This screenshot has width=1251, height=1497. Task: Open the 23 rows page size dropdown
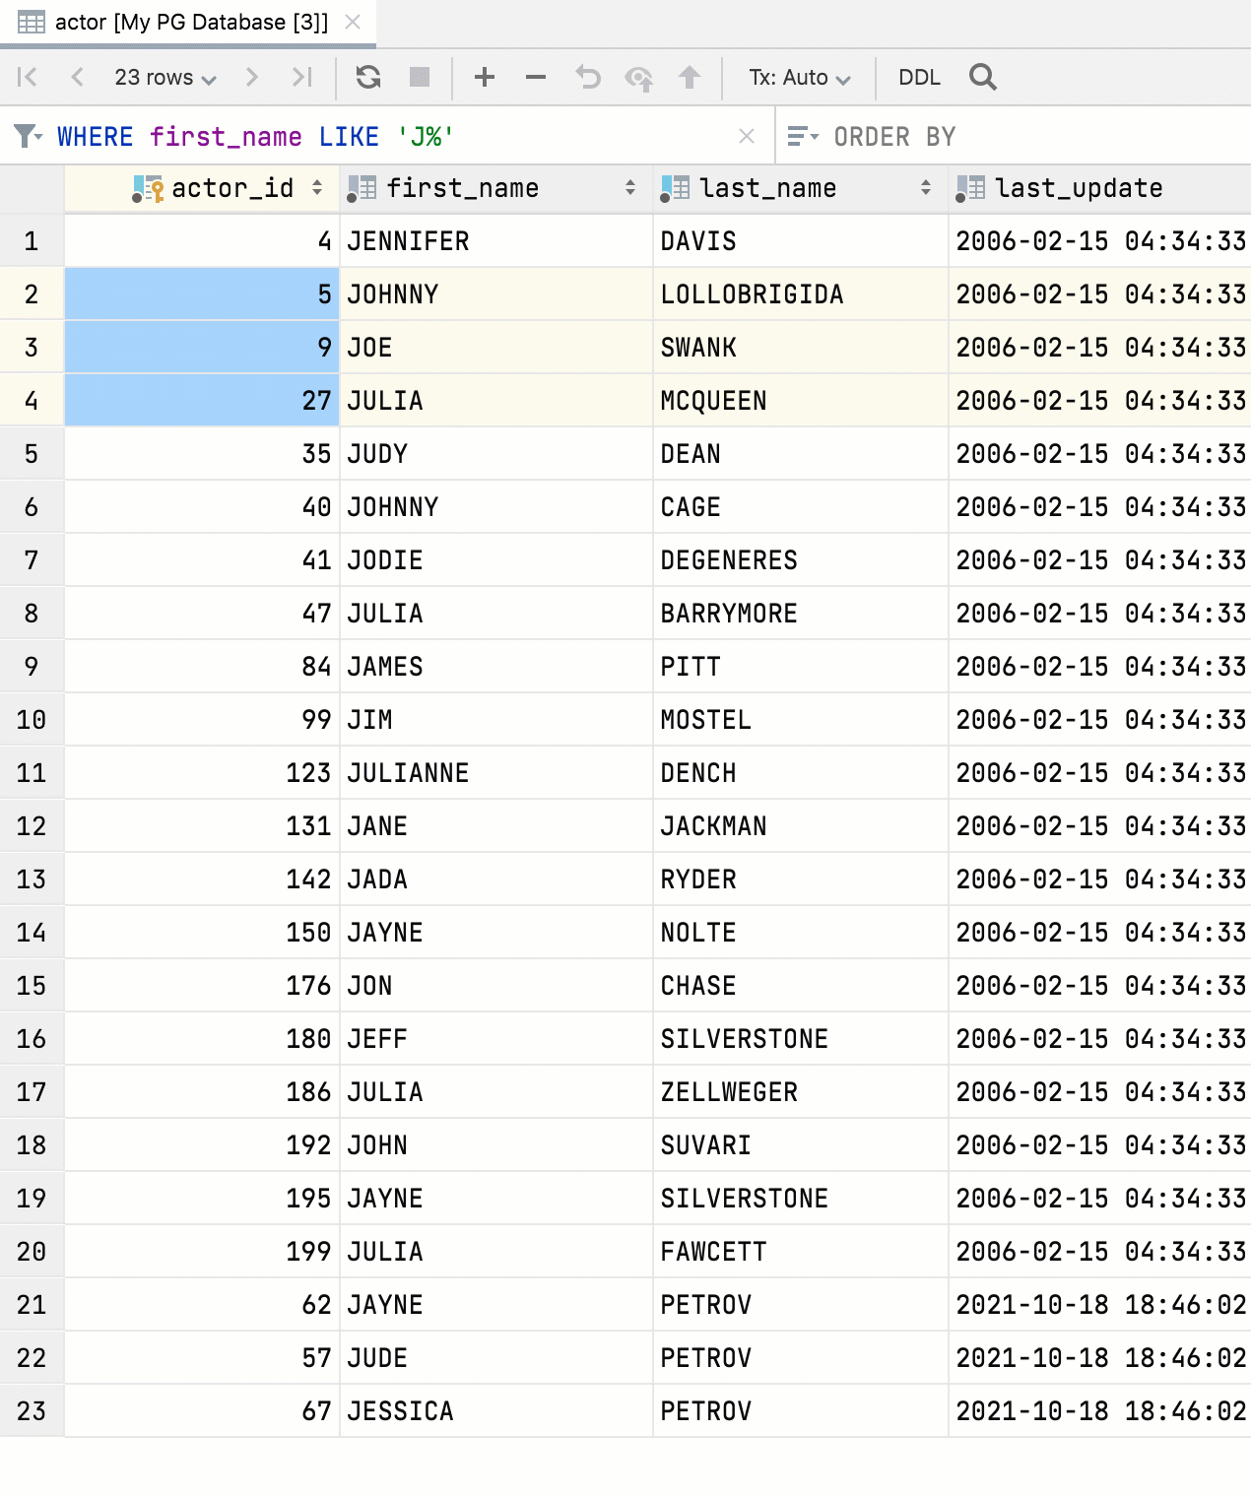tap(165, 77)
